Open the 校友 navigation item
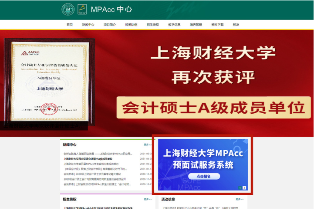 (236, 25)
